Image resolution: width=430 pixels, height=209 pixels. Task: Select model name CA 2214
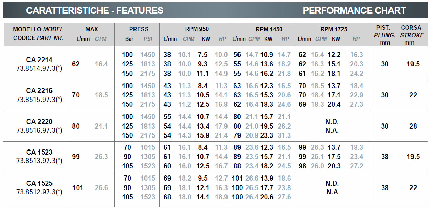pos(39,60)
